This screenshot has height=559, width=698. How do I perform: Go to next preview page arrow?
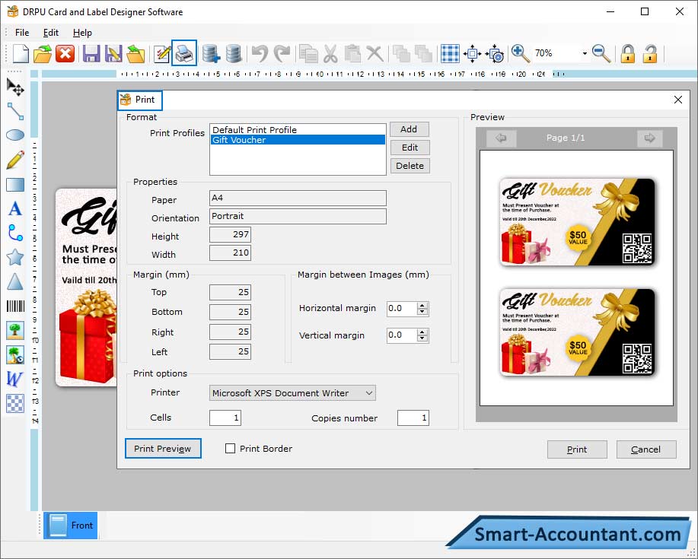tap(649, 138)
